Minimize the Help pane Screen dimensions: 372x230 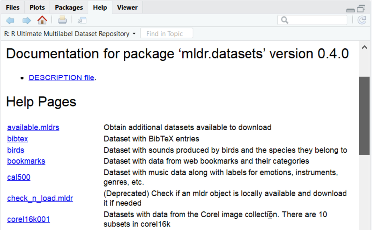coord(350,9)
